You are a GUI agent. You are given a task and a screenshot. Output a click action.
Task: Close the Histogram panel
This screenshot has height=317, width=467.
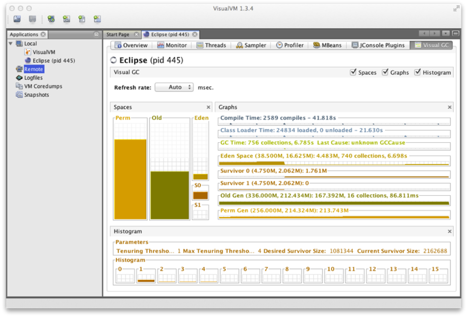tap(449, 231)
